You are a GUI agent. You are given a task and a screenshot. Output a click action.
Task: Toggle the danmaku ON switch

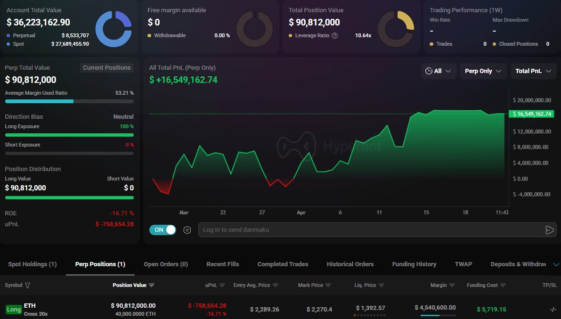[x=163, y=230]
